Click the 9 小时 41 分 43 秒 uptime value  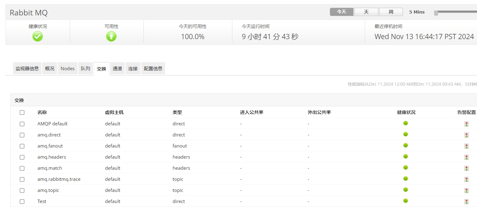(270, 37)
